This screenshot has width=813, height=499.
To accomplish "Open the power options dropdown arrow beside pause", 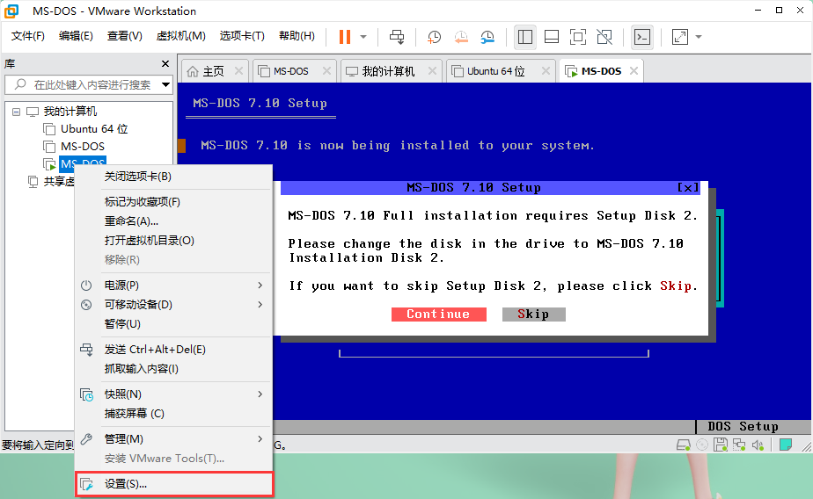I will point(363,37).
